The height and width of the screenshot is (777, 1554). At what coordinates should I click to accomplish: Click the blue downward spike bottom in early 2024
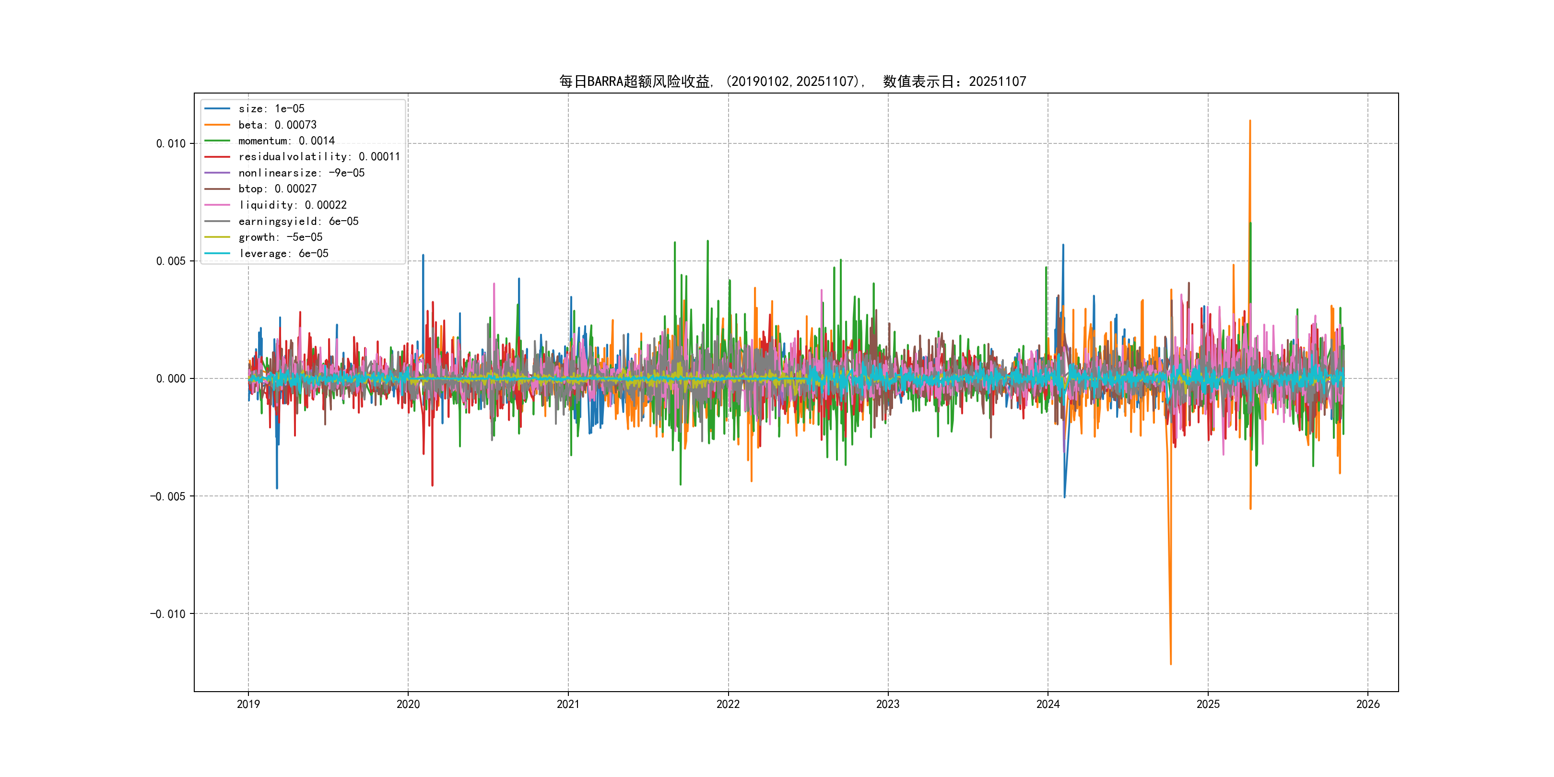pyautogui.click(x=1064, y=496)
